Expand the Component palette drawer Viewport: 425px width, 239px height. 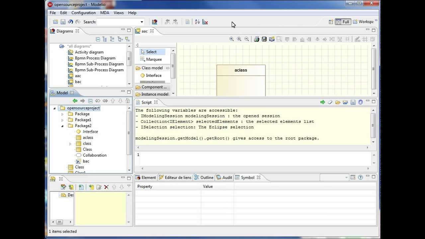(x=152, y=87)
